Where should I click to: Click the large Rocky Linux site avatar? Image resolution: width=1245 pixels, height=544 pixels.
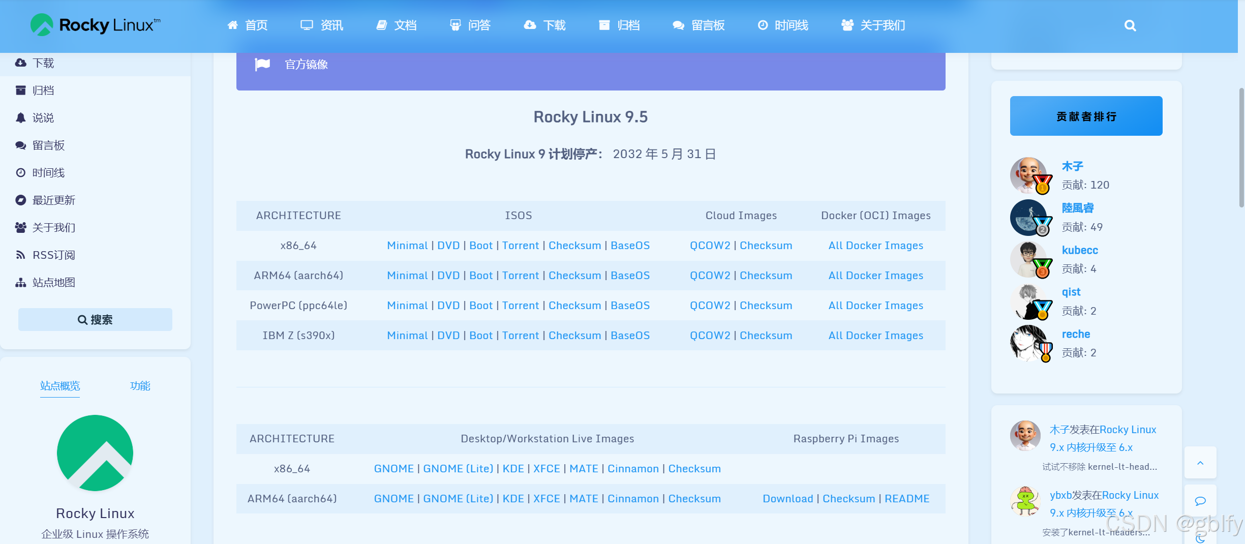click(x=95, y=453)
